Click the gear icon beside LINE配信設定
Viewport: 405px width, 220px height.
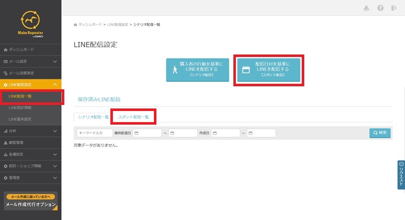point(6,85)
